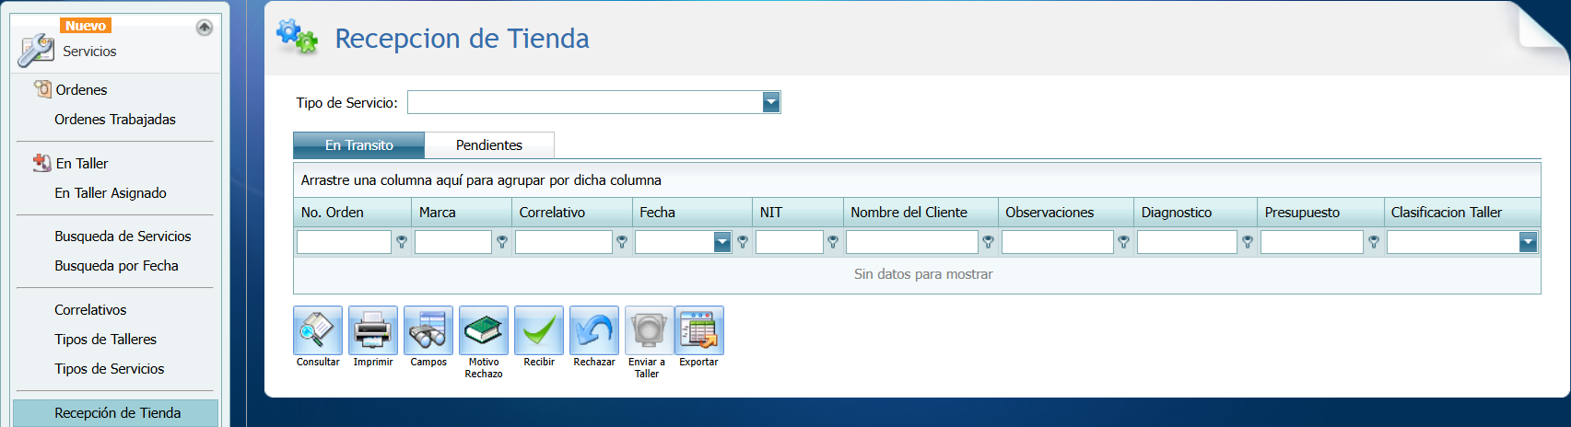Click the Motivo Rechazo book icon
The image size is (1571, 427).
point(484,330)
